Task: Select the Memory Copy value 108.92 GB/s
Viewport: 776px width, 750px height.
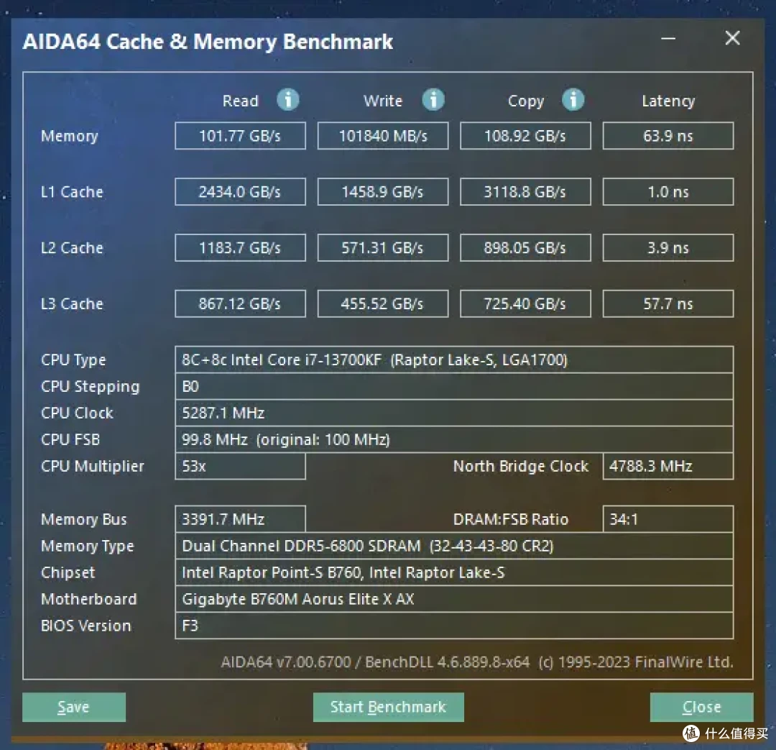Action: [525, 136]
